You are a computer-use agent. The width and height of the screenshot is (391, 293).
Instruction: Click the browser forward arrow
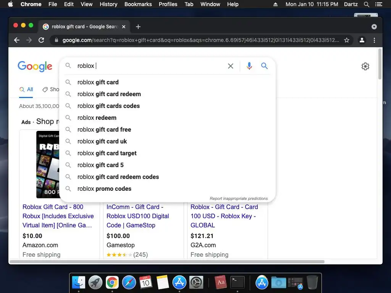(29, 40)
